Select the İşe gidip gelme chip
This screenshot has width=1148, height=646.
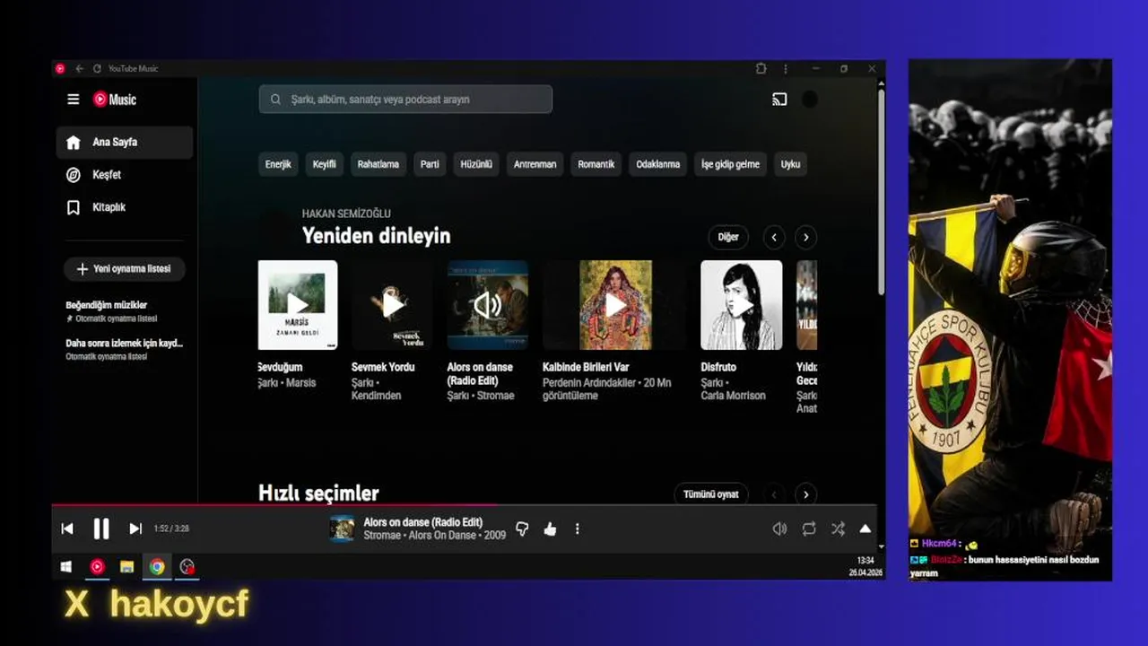(731, 164)
